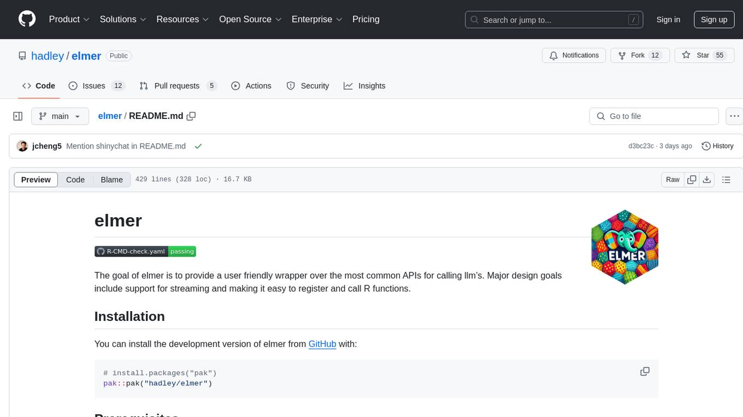Open the Pull requests tab
Screen dimensions: 743x417
point(178,86)
